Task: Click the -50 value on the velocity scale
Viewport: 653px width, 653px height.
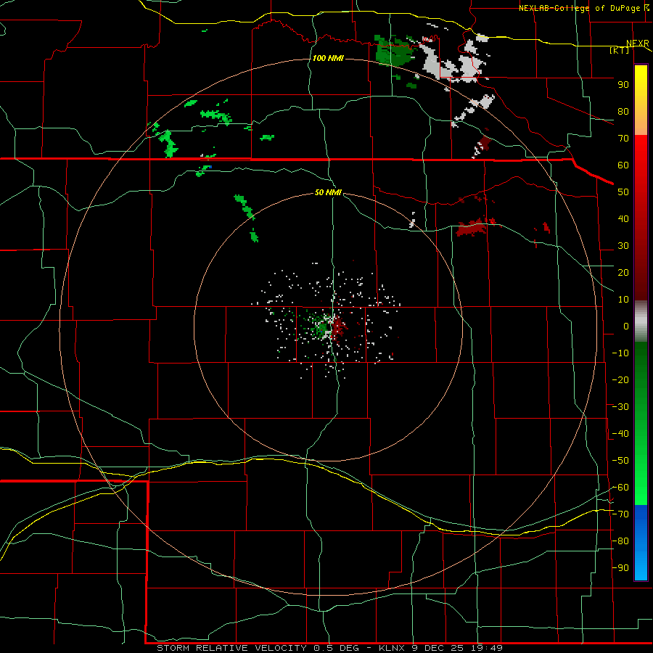Action: point(620,461)
